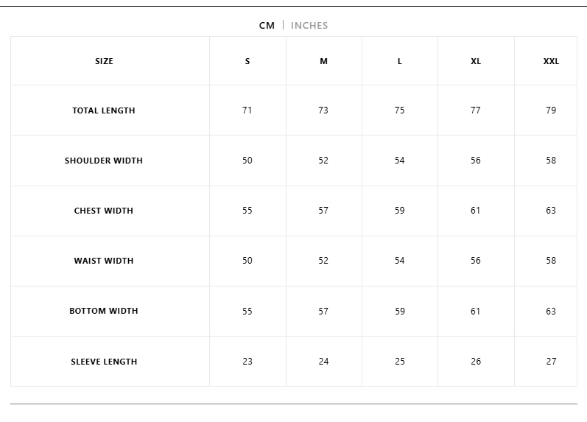The image size is (587, 422).
Task: Select the WAIST WIDTH row label
Action: click(x=104, y=261)
